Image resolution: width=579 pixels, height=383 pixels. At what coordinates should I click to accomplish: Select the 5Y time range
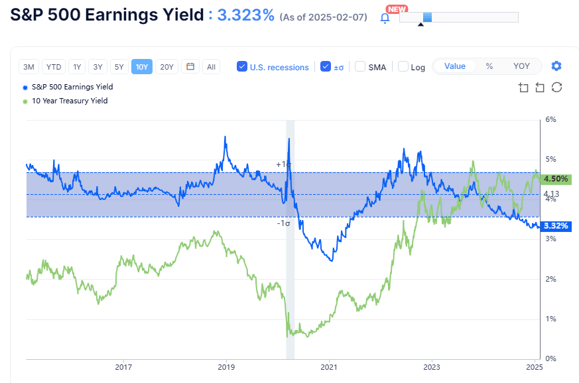click(119, 66)
